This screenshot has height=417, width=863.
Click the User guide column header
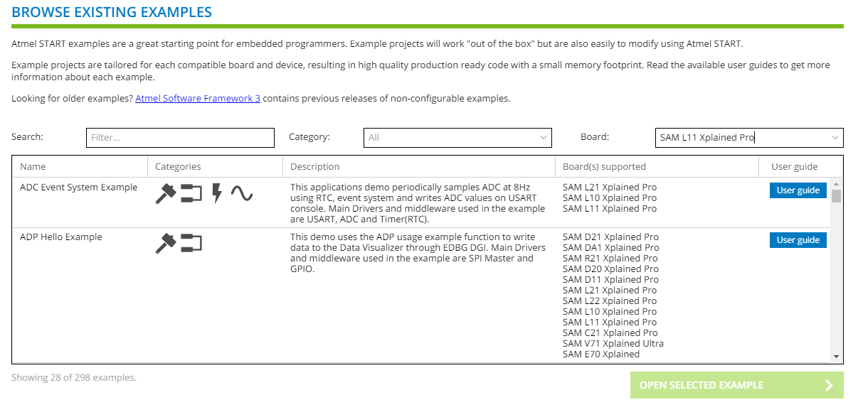(x=795, y=167)
